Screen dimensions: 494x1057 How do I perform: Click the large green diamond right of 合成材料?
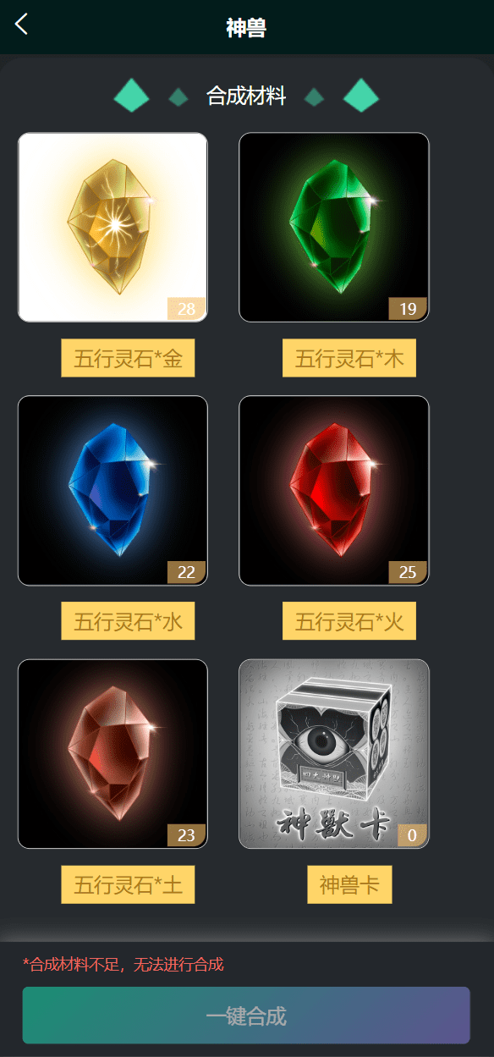point(361,96)
